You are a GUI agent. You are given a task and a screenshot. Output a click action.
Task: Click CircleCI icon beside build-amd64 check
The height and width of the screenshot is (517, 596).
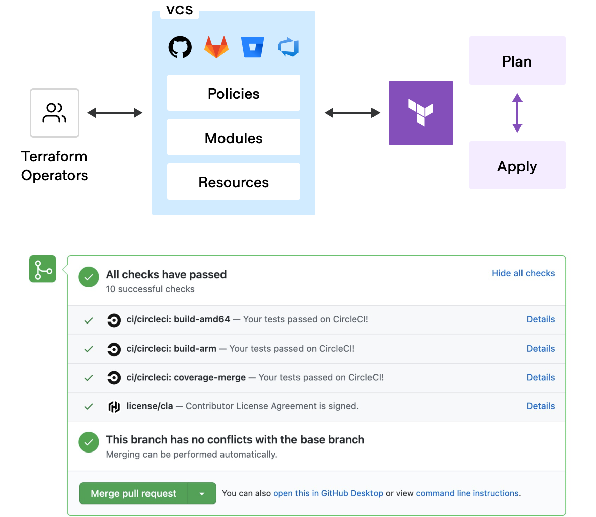[x=114, y=320]
